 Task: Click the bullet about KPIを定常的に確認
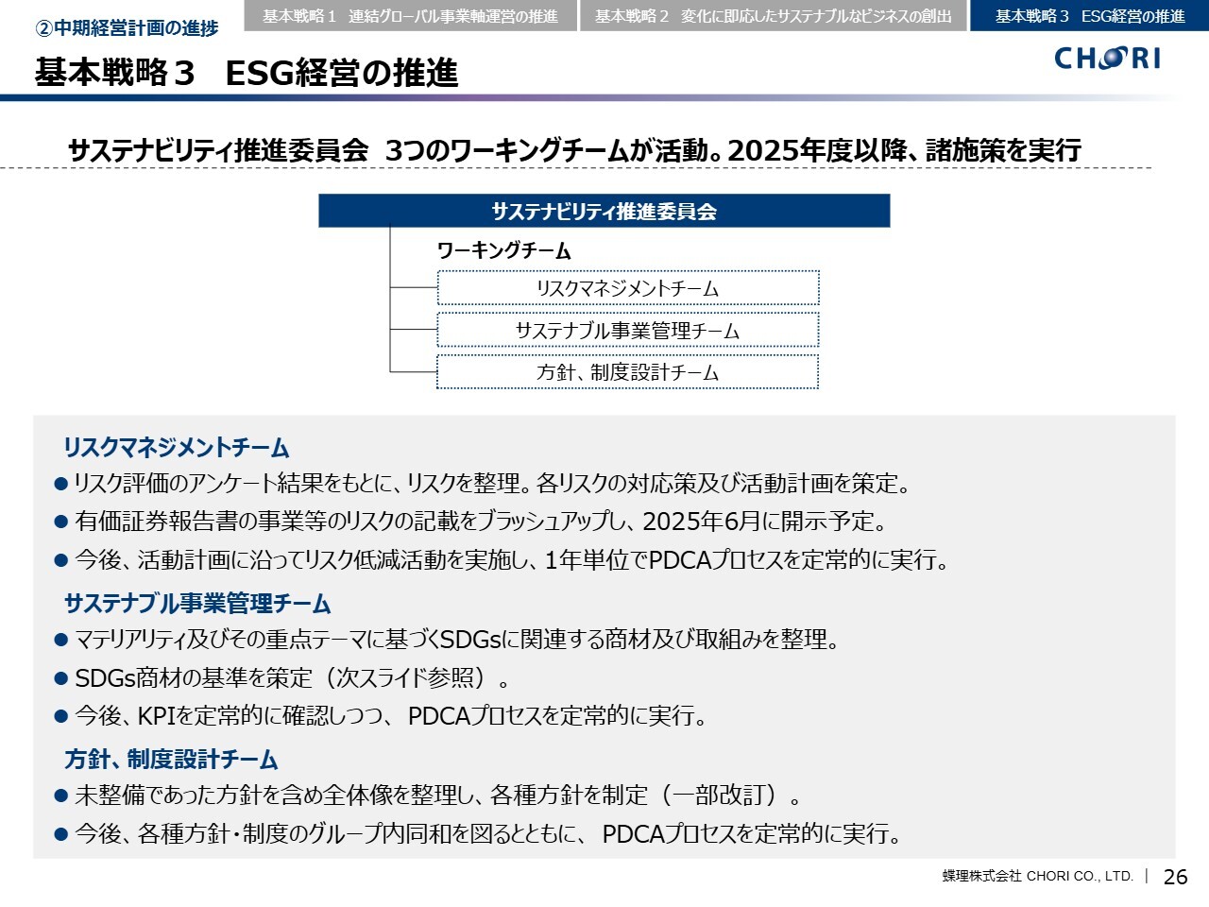381,716
